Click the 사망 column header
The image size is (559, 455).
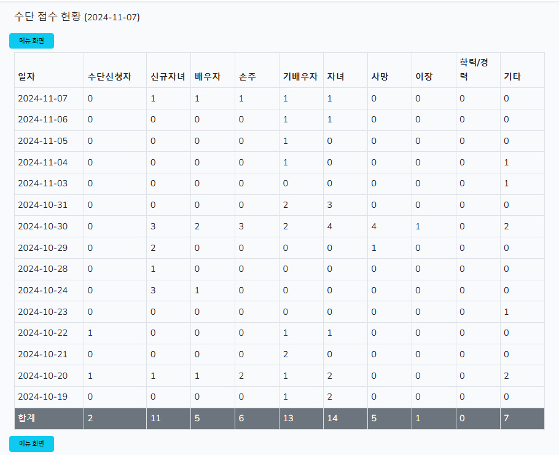(x=380, y=77)
